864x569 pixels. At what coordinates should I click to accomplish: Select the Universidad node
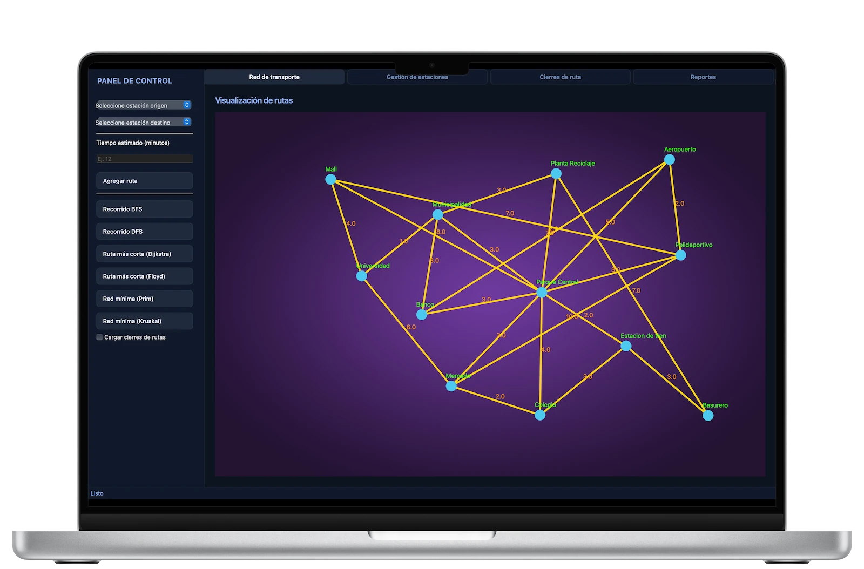coord(361,275)
